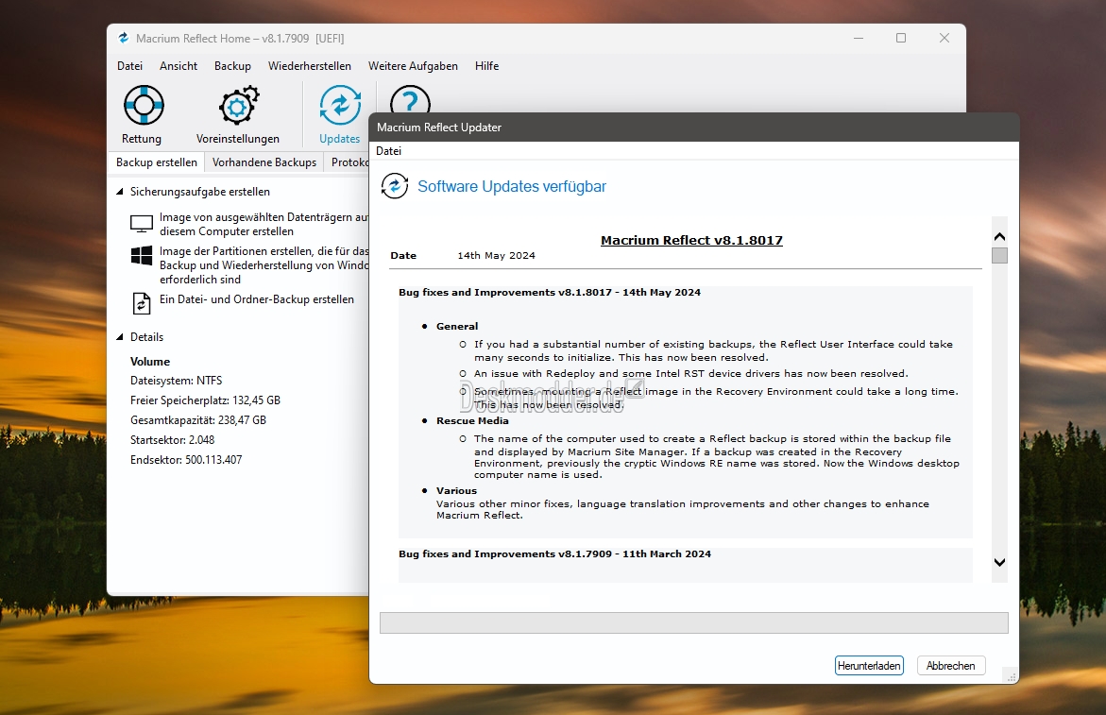This screenshot has width=1106, height=715.
Task: Open the Datei menu in Updater dialog
Action: 388,151
